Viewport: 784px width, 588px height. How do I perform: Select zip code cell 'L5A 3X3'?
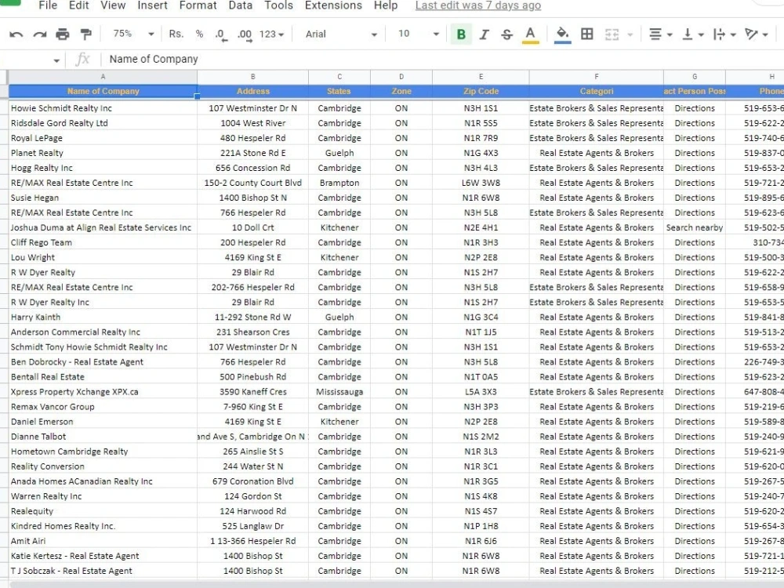click(481, 392)
